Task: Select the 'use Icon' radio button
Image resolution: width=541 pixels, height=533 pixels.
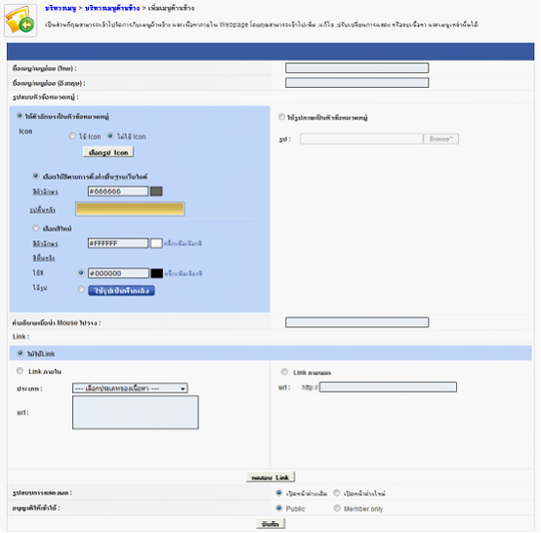Action: click(72, 136)
